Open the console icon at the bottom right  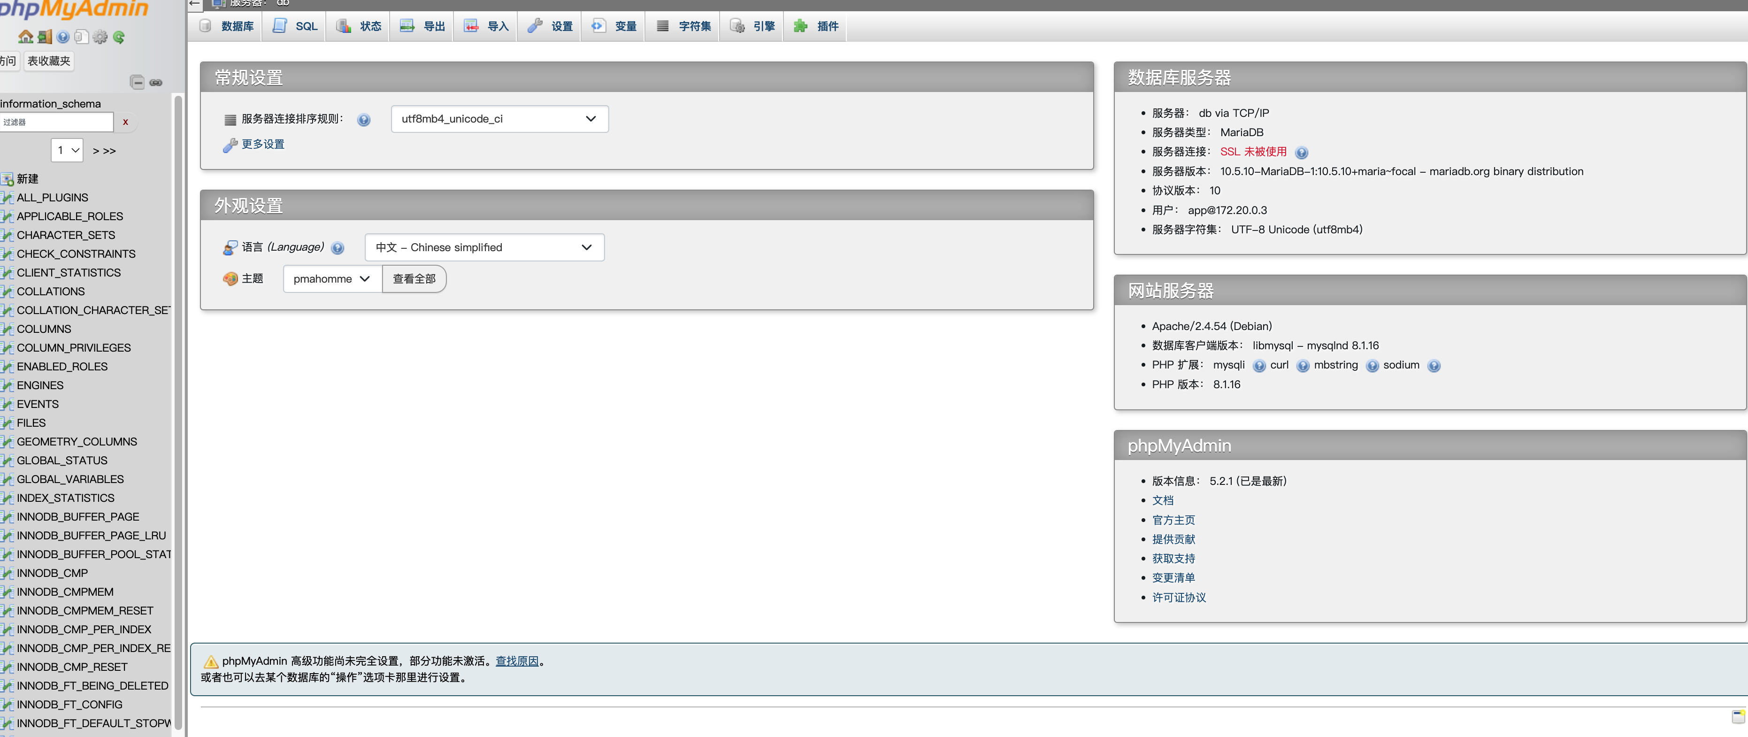pyautogui.click(x=1738, y=716)
